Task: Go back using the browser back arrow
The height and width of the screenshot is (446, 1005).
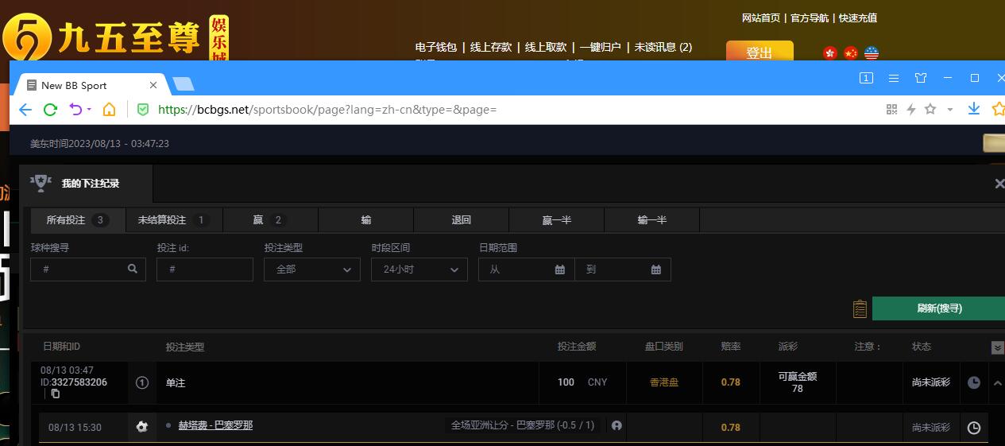Action: [25, 110]
